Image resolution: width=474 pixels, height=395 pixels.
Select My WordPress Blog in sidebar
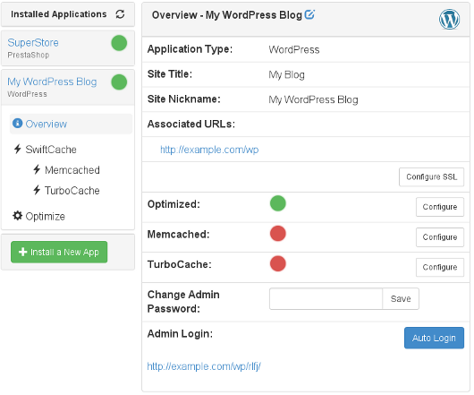point(52,82)
